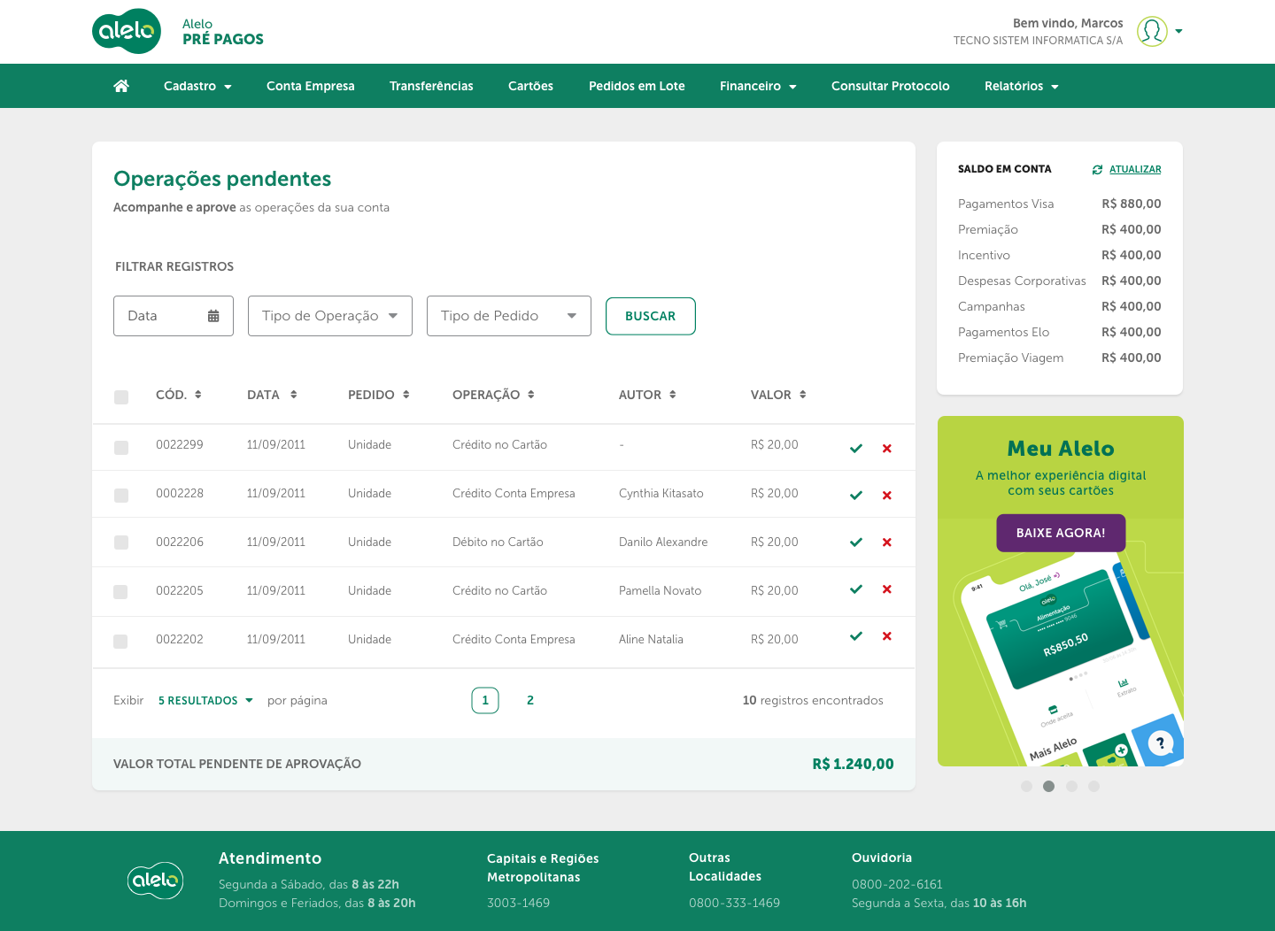The width and height of the screenshot is (1275, 931).
Task: Click the Alelo logo in footer
Action: pos(155,880)
